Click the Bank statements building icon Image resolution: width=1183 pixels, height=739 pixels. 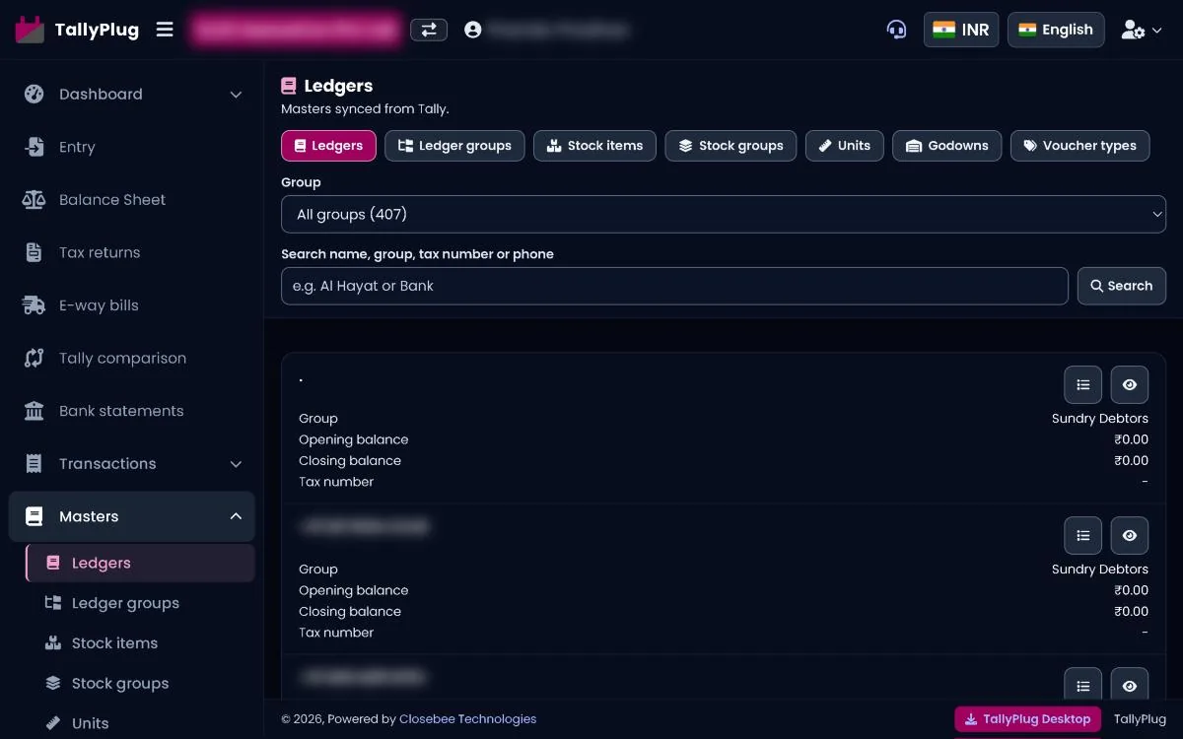click(x=35, y=411)
